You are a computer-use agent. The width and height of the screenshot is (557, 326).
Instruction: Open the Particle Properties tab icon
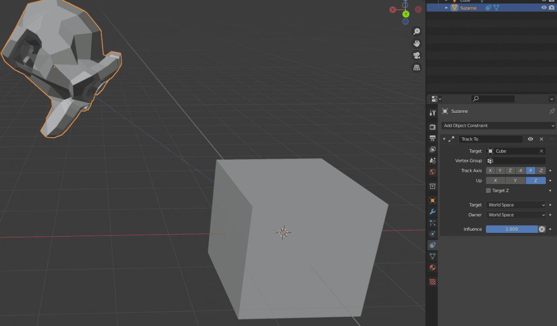click(x=433, y=223)
